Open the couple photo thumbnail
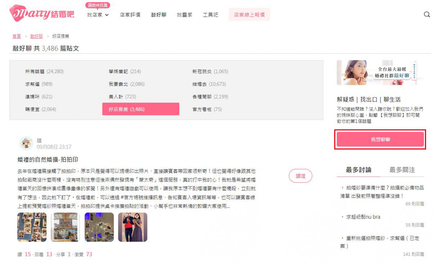 point(133,227)
